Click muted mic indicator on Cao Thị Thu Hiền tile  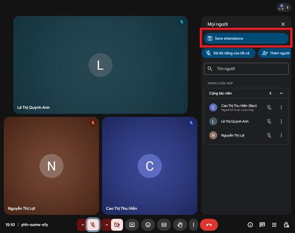[191, 123]
